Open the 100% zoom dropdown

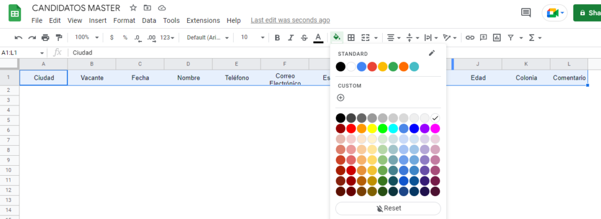87,37
